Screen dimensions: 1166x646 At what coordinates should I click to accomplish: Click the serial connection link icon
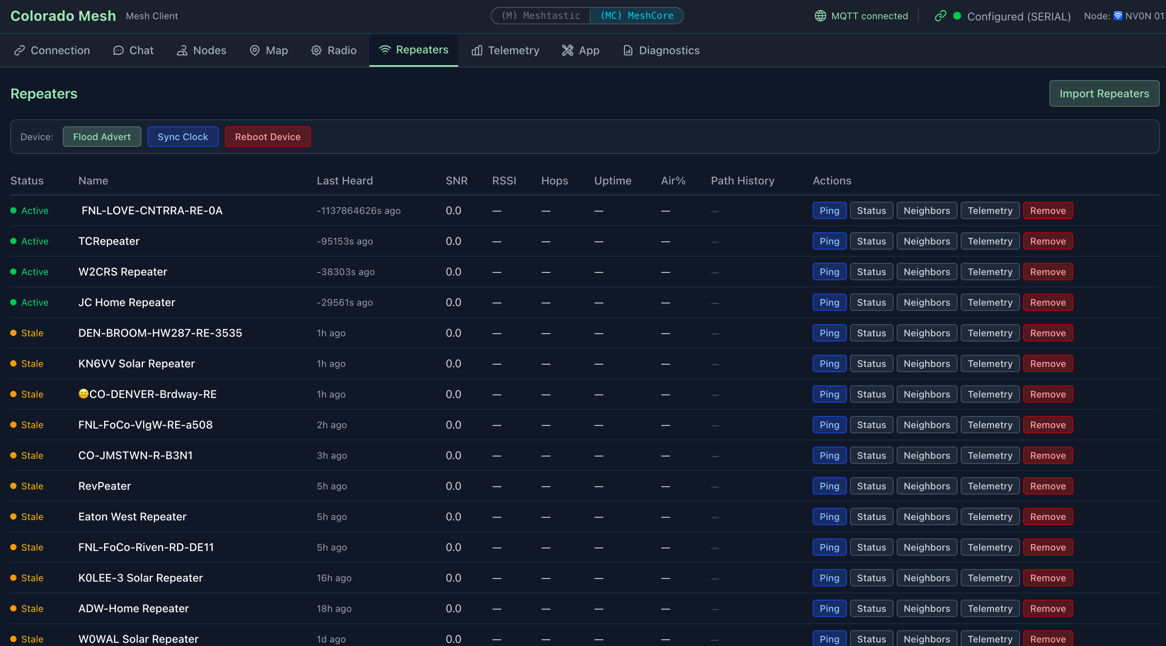[x=940, y=16]
